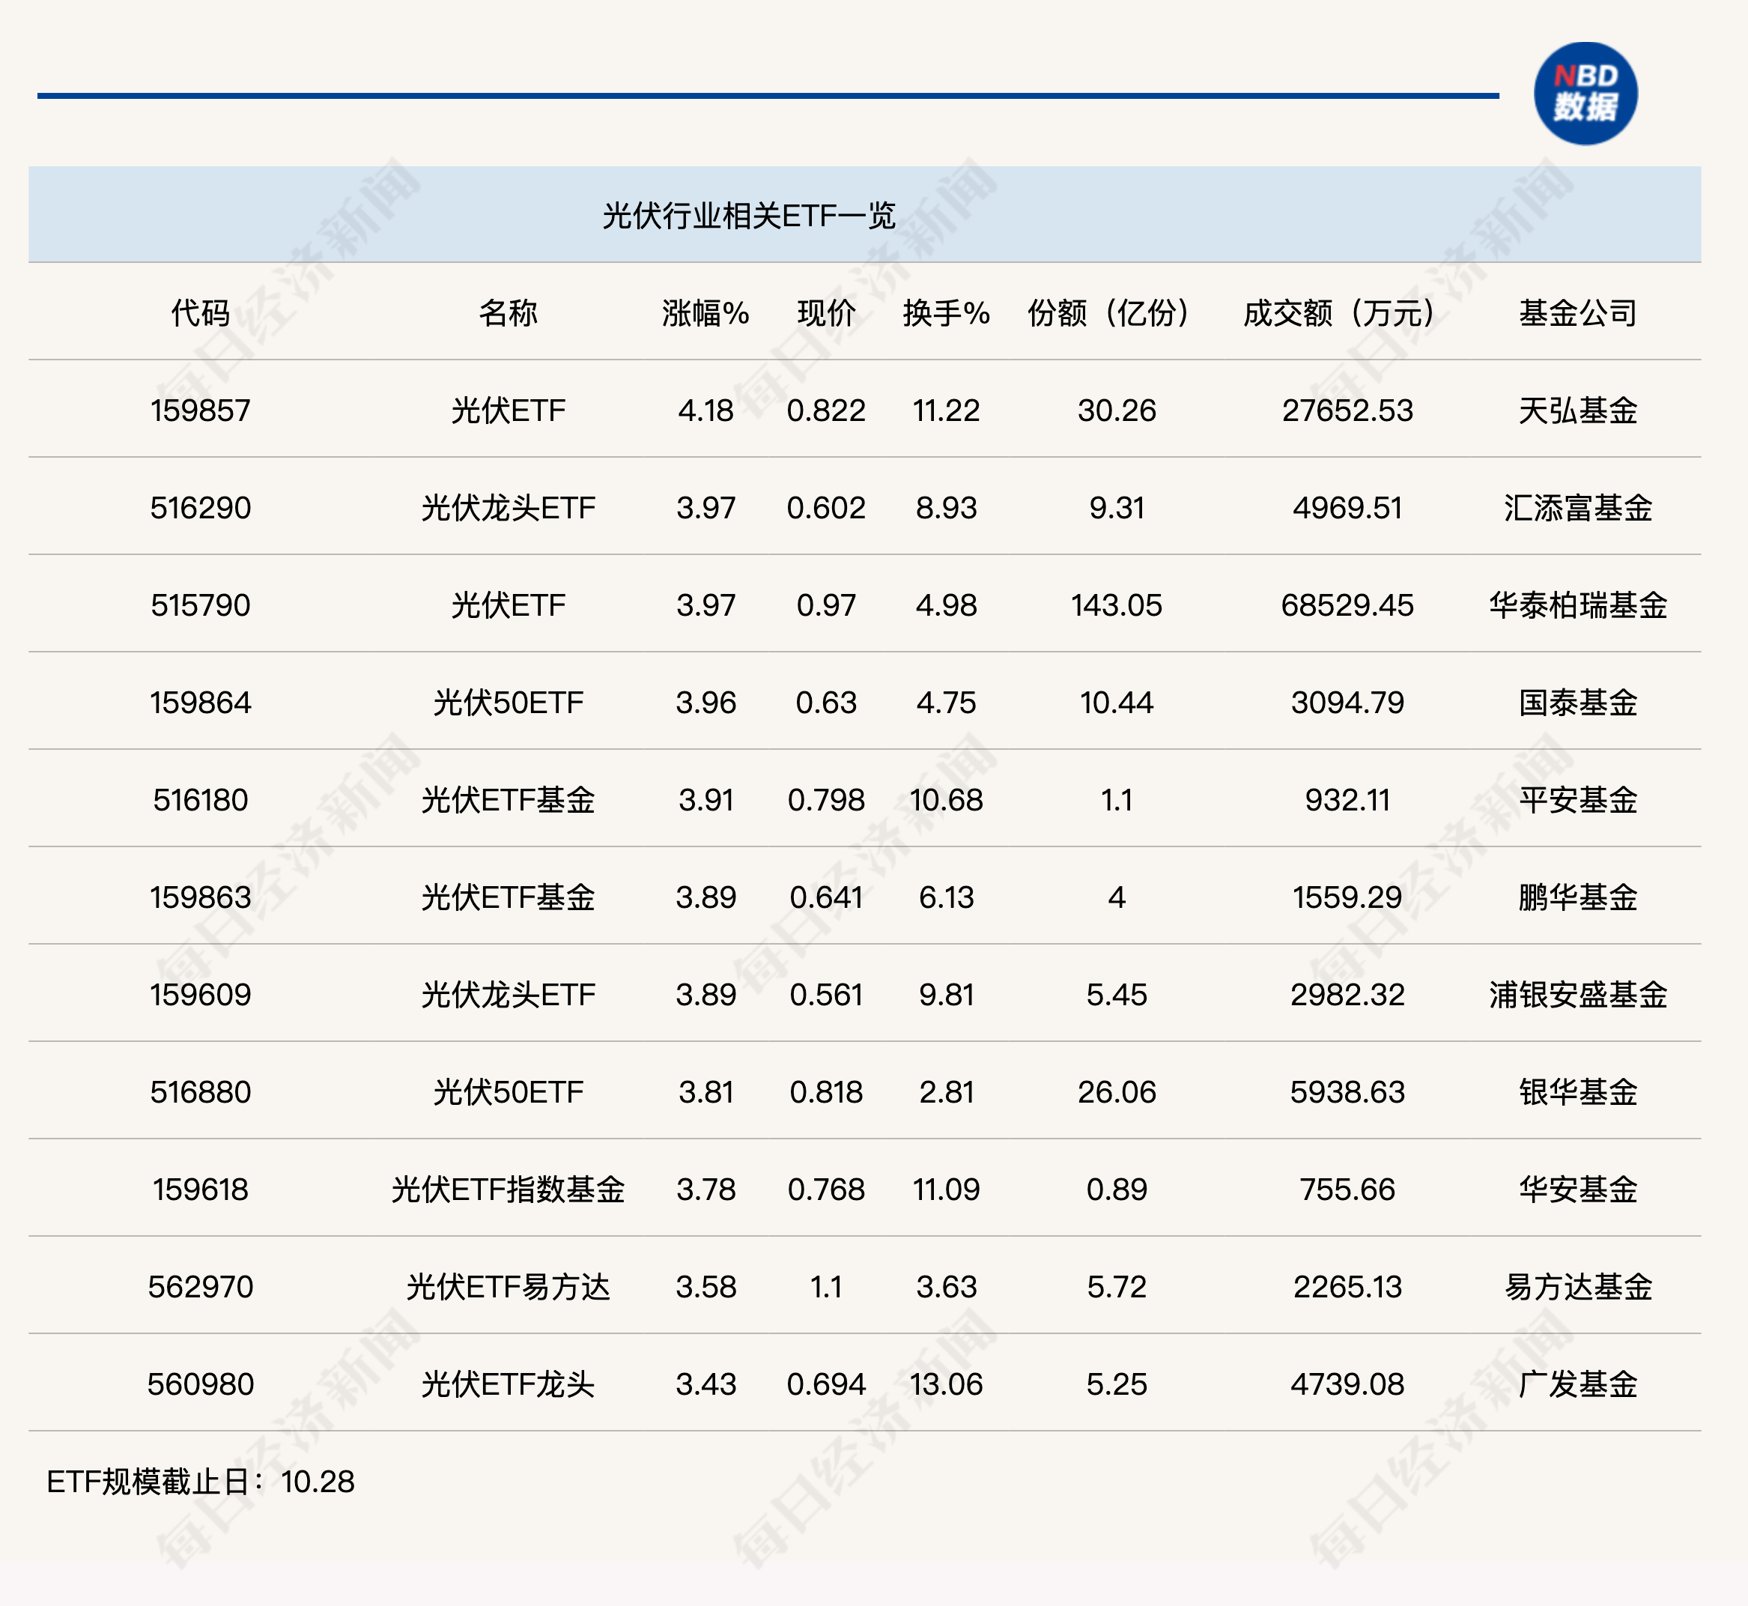This screenshot has height=1606, width=1748.
Task: Click 华泰柏瑞基金 company name
Action: coord(1578,604)
